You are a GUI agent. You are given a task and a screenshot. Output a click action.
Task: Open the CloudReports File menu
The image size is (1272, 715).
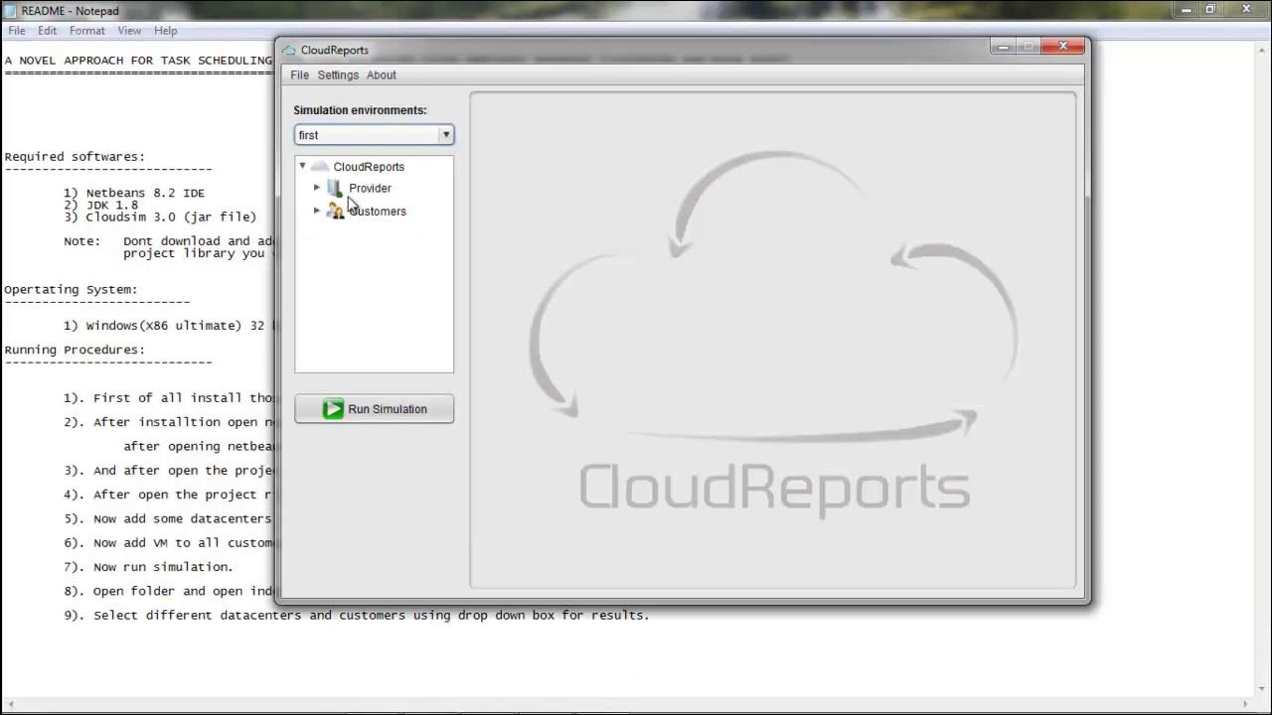pos(299,75)
